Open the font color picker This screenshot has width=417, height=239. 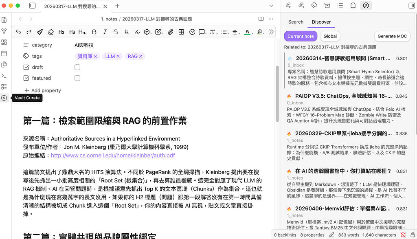(x=248, y=32)
